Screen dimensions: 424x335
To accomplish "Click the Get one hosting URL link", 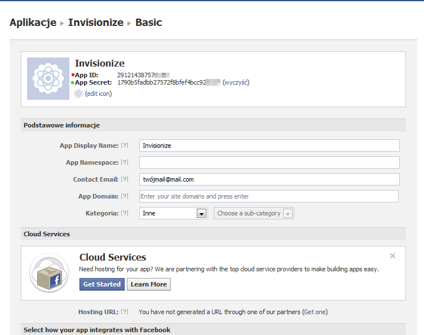I will [x=315, y=312].
